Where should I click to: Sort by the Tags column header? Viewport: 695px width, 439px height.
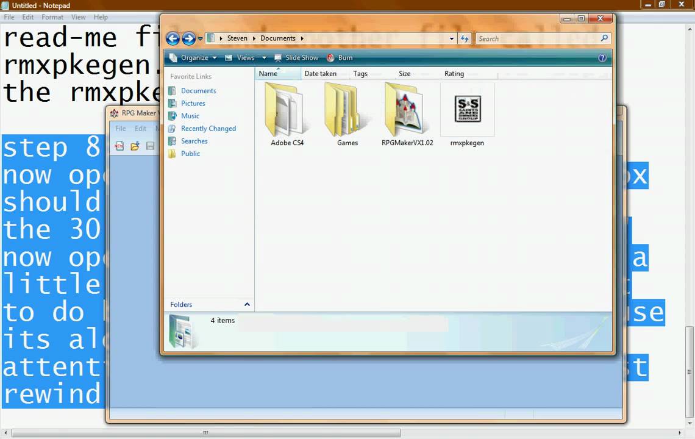(360, 74)
